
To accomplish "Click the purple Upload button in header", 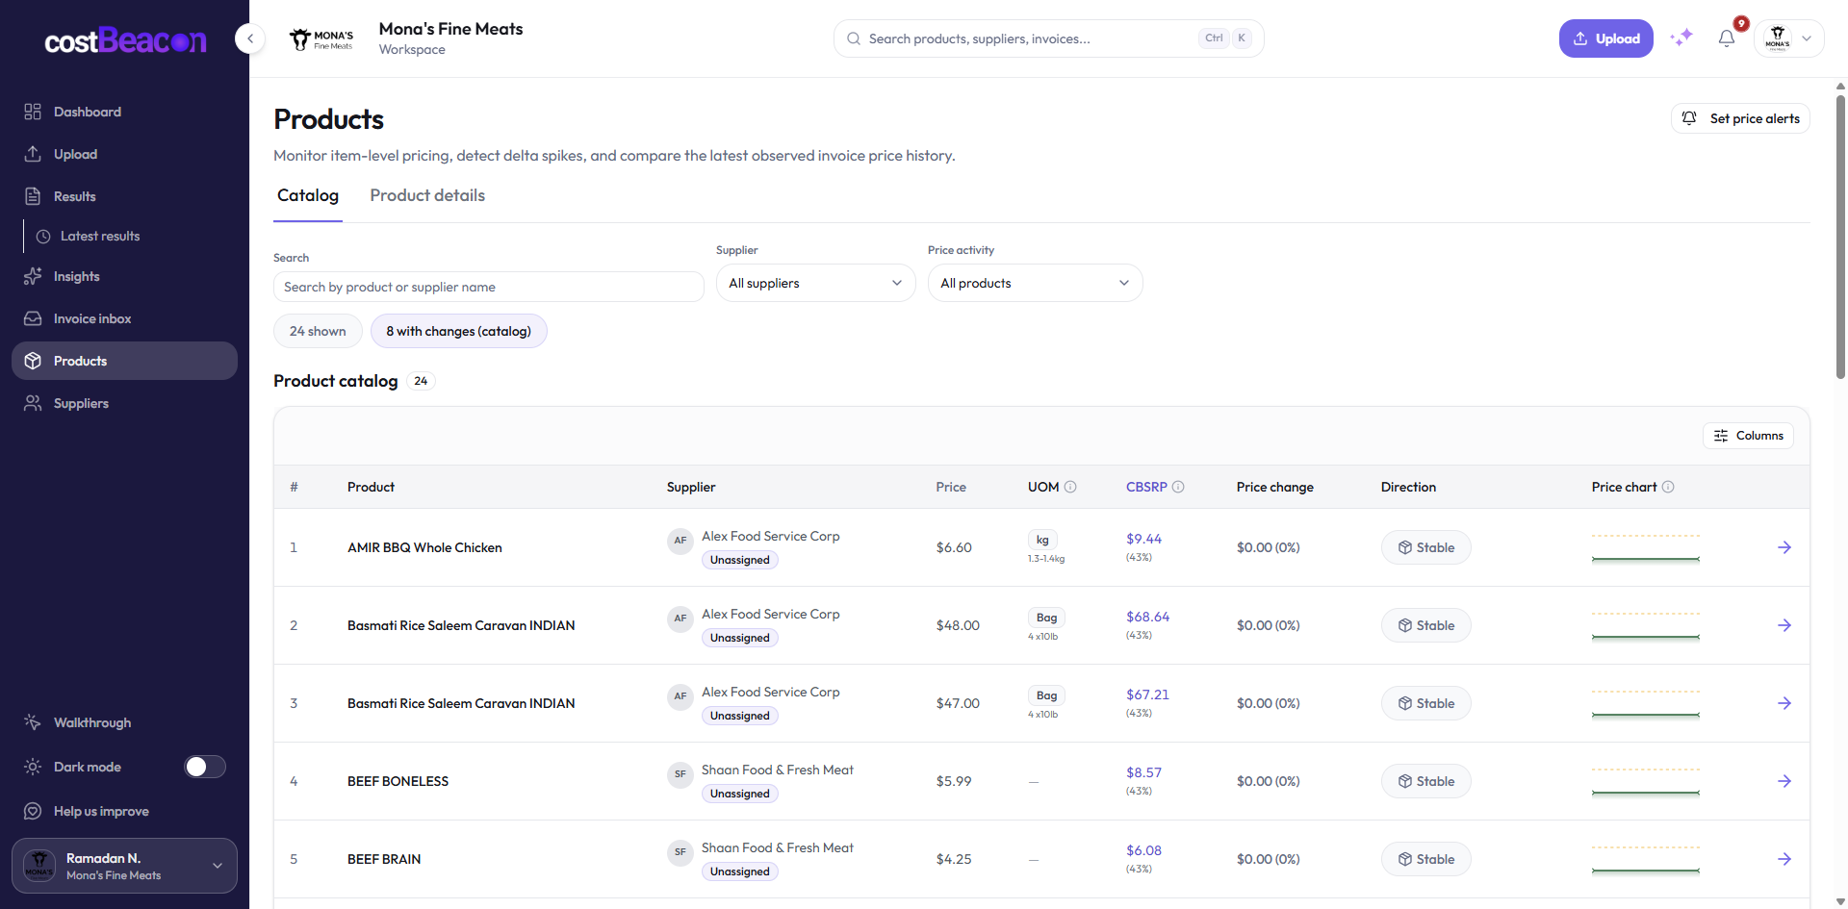I will pyautogui.click(x=1605, y=38).
